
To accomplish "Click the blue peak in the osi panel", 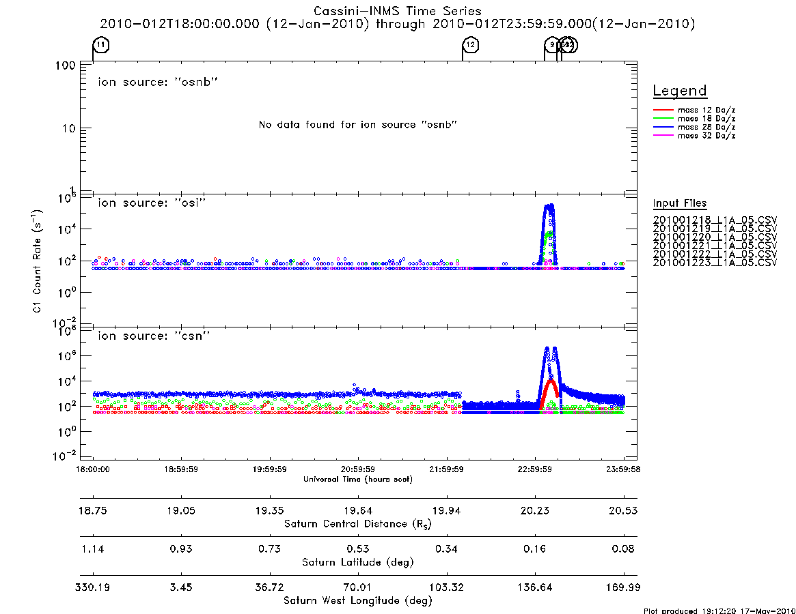I will 549,207.
